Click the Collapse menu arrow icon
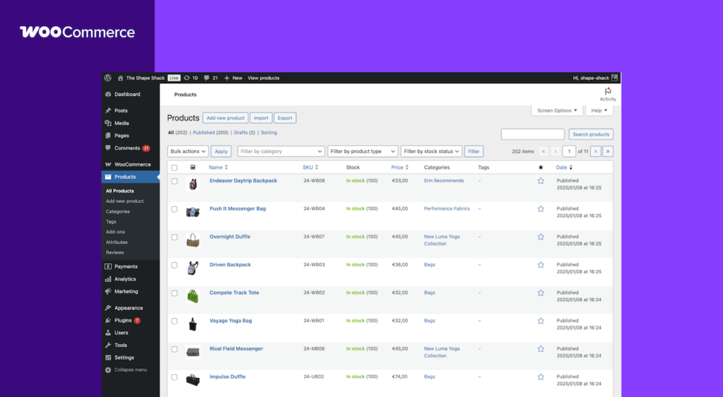The height and width of the screenshot is (397, 723). click(x=108, y=369)
